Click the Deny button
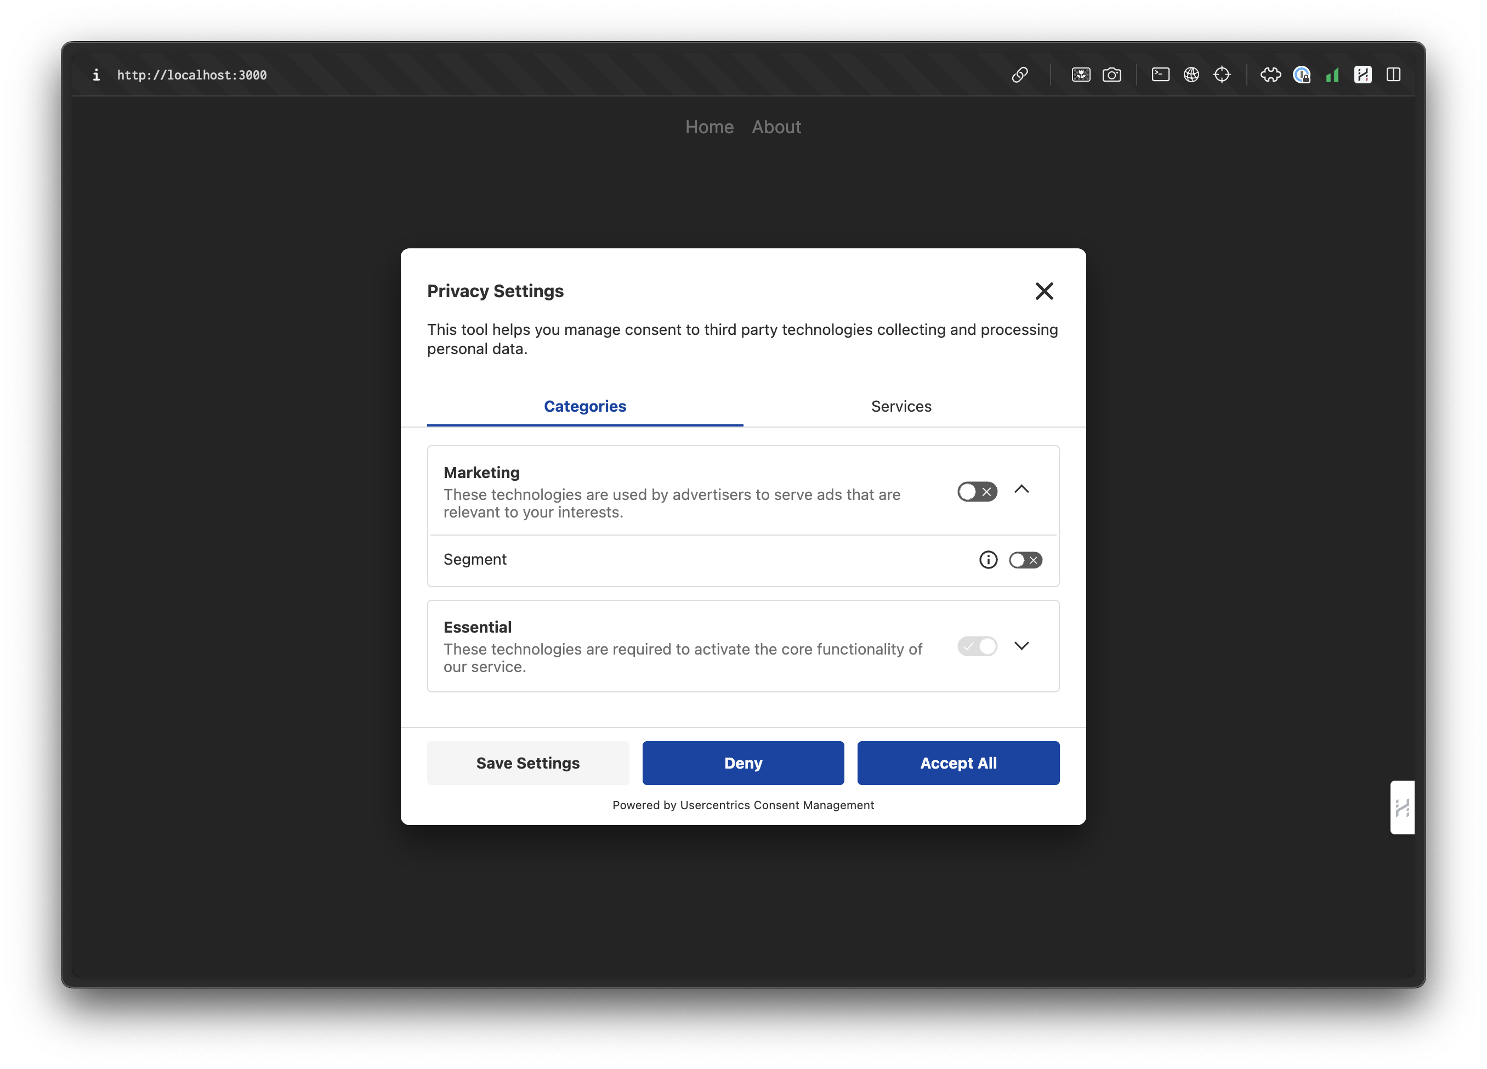The image size is (1487, 1069). (x=742, y=762)
